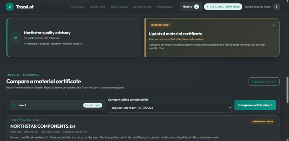
Task: Click the TraceLot brand name
Action: (25, 7)
